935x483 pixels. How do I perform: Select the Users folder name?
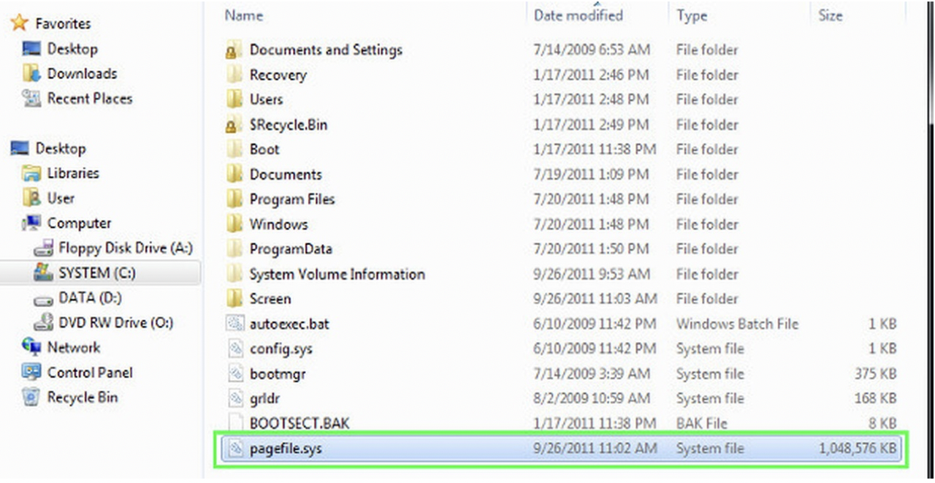(266, 99)
